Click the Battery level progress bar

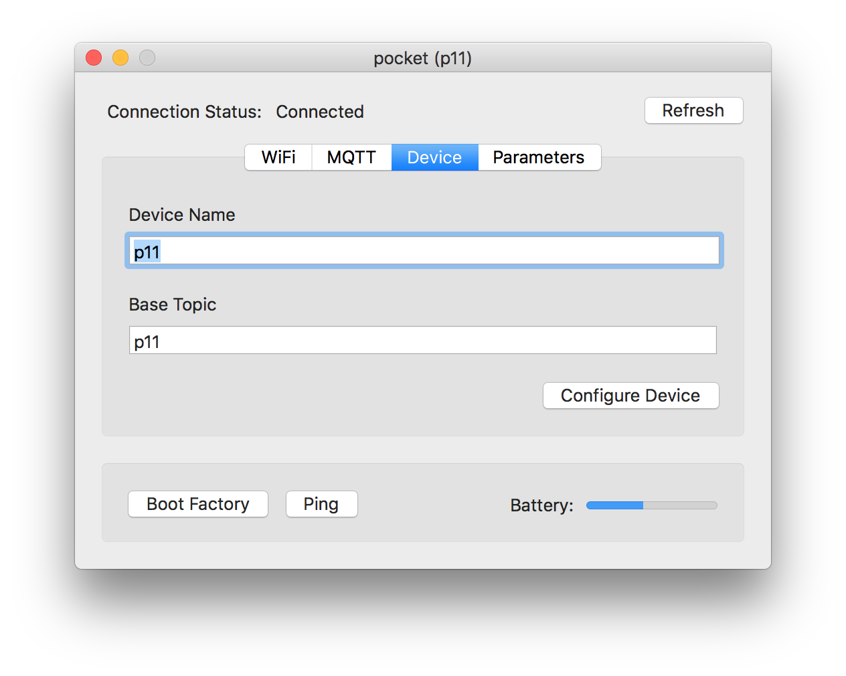[x=651, y=505]
